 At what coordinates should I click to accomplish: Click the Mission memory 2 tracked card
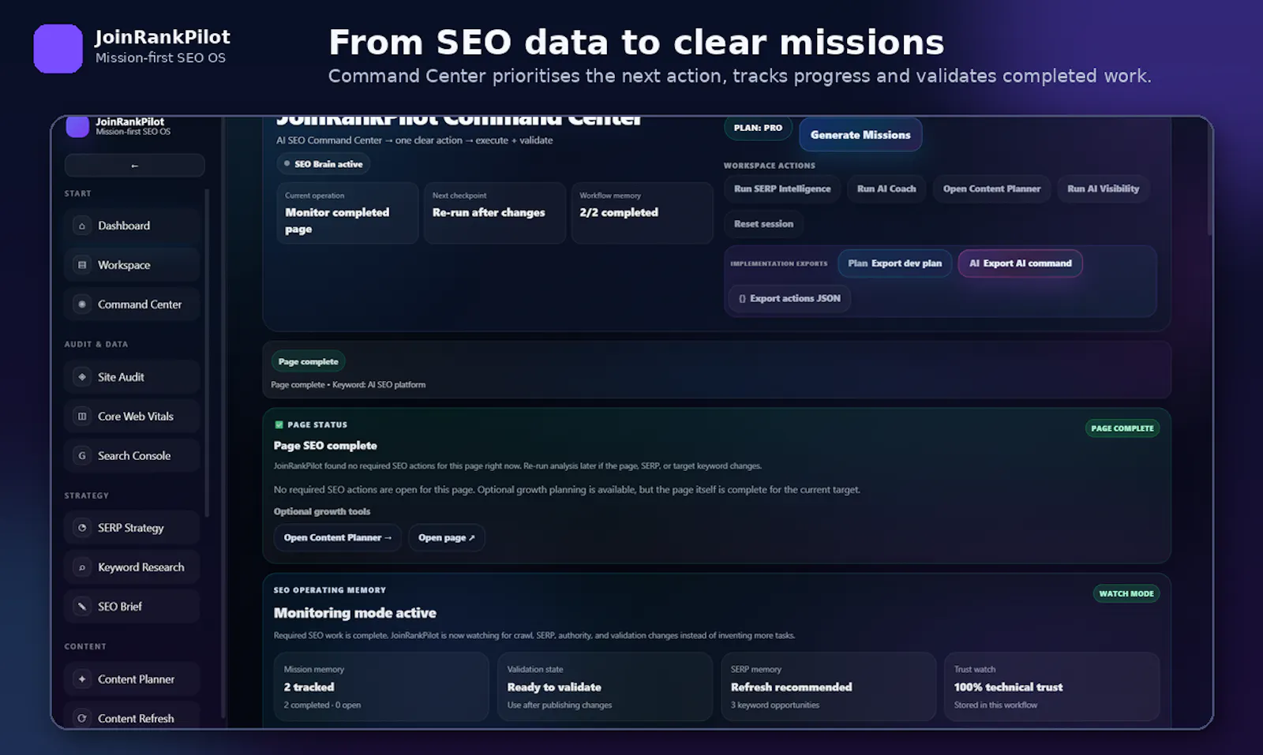coord(381,686)
